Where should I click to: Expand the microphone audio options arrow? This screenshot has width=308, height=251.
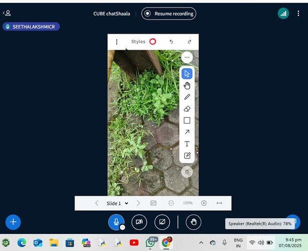pos(122,227)
